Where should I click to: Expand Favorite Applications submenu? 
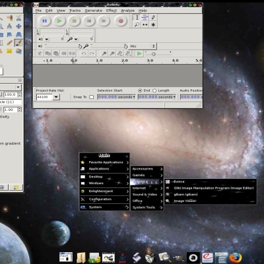click(x=104, y=162)
